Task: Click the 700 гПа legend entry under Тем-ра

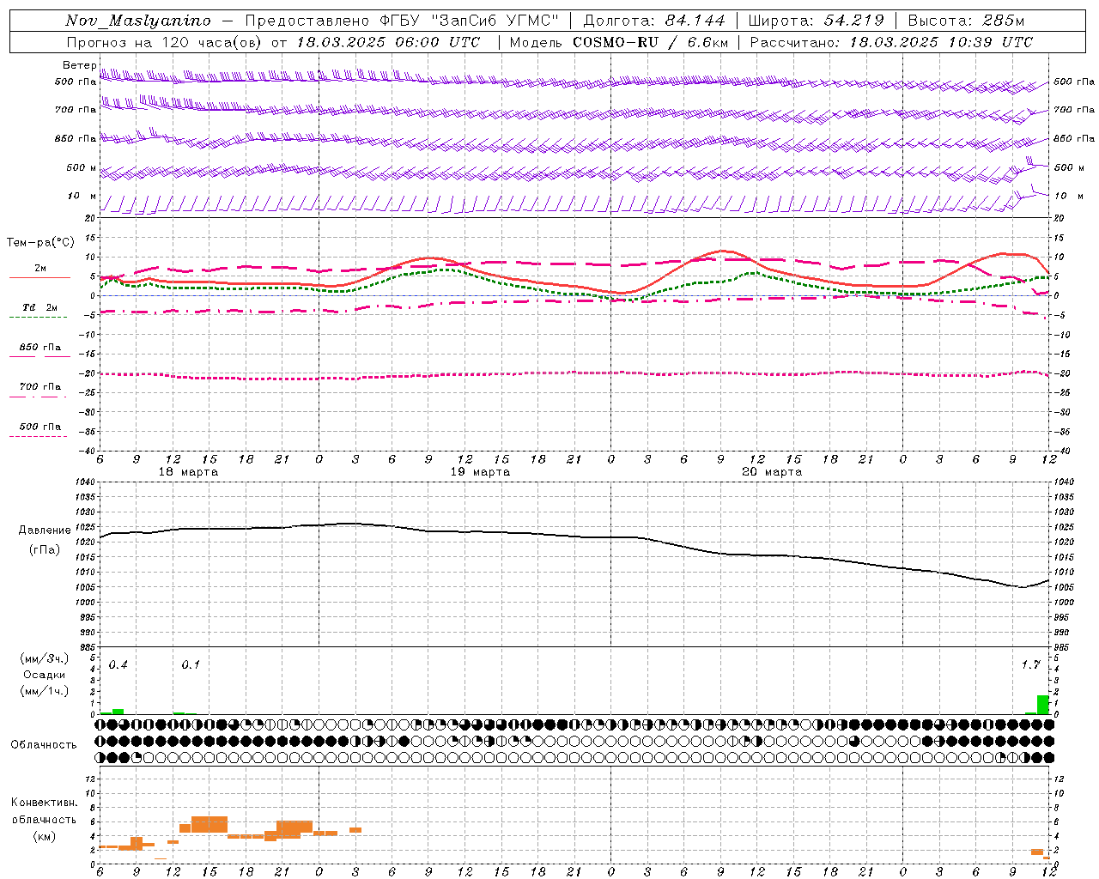Action: point(39,387)
